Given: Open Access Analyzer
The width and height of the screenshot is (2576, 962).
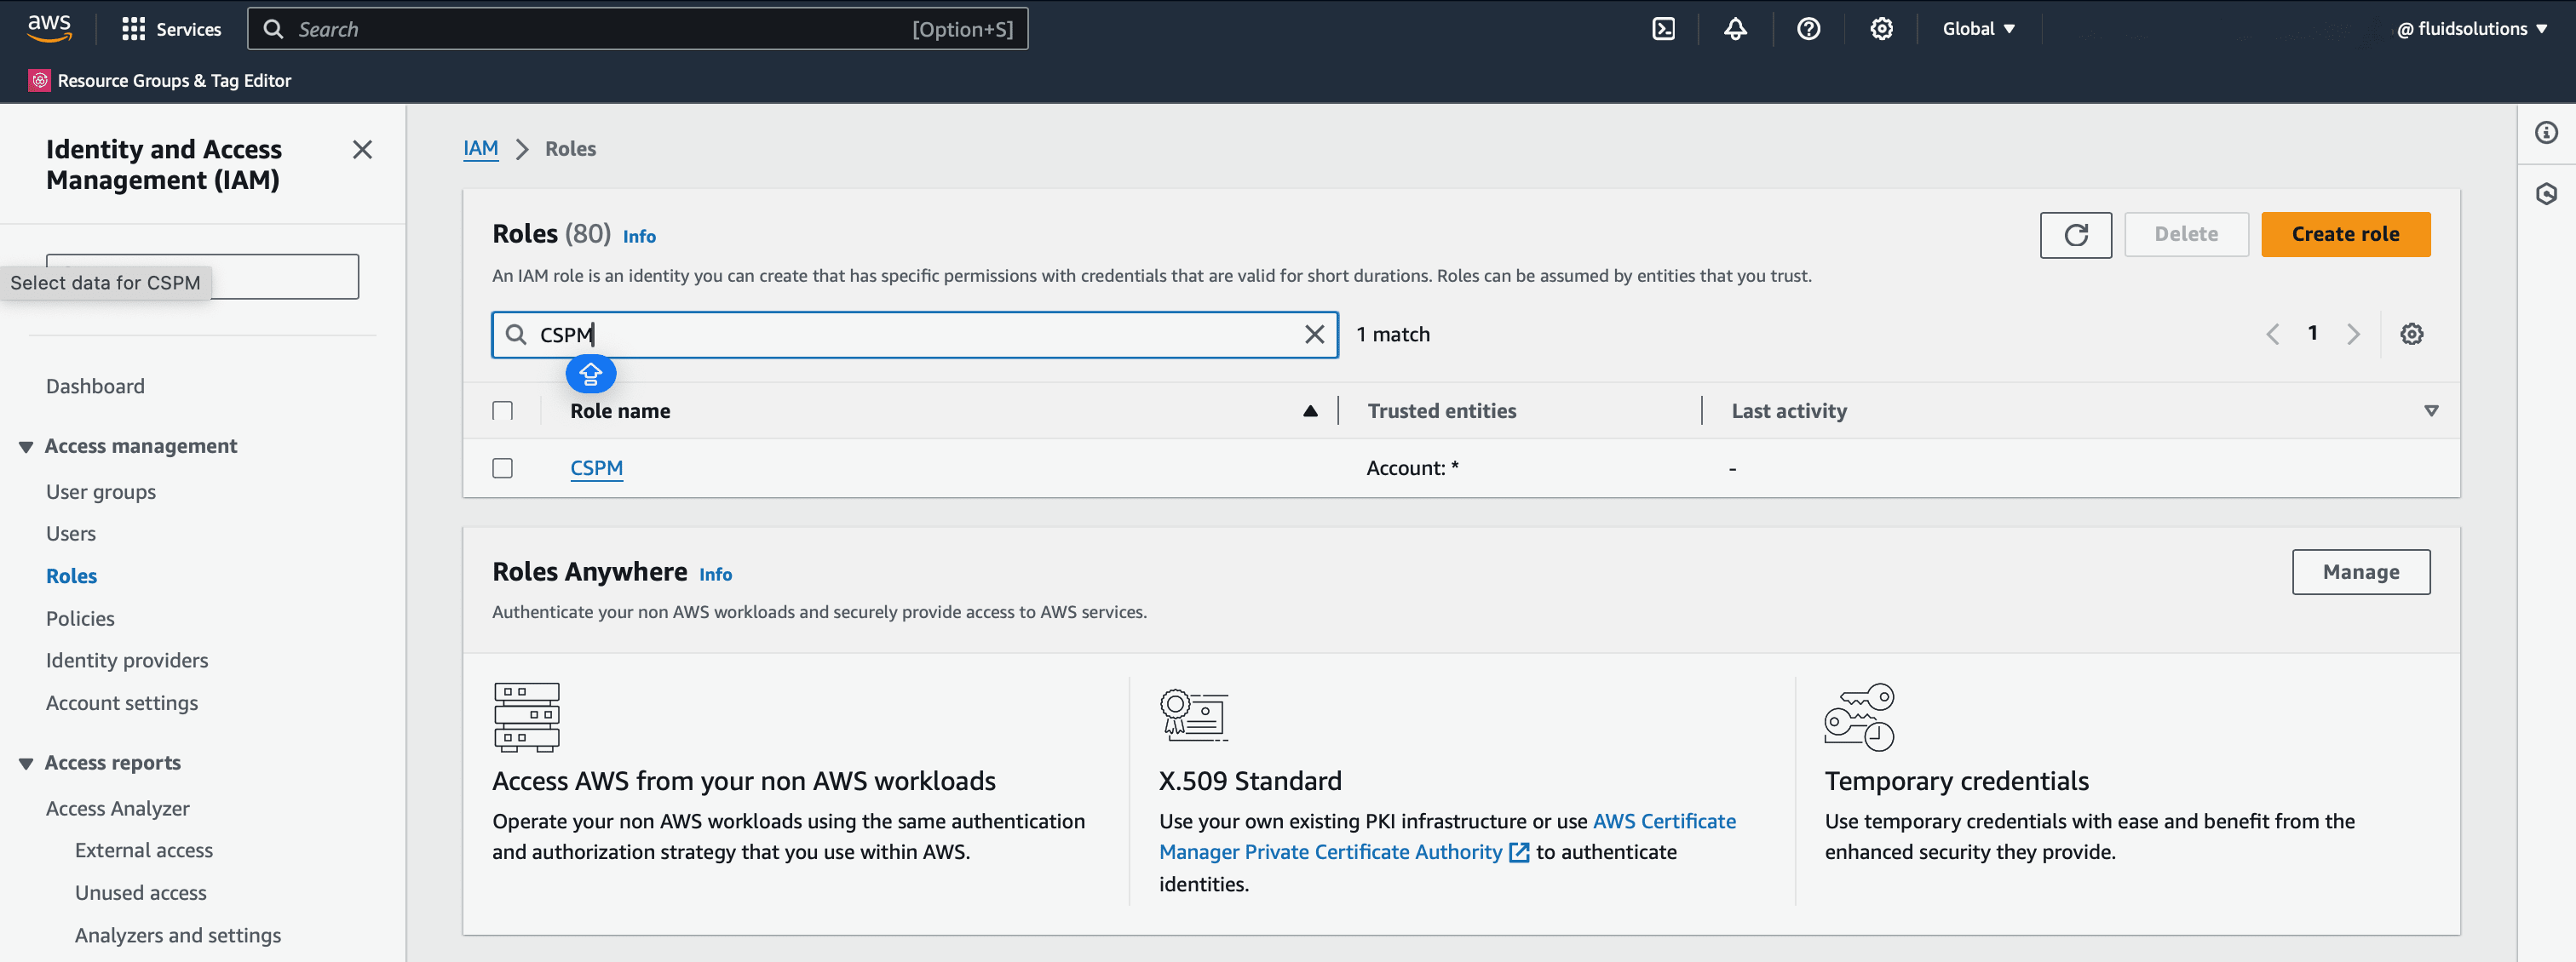Looking at the screenshot, I should click(118, 808).
